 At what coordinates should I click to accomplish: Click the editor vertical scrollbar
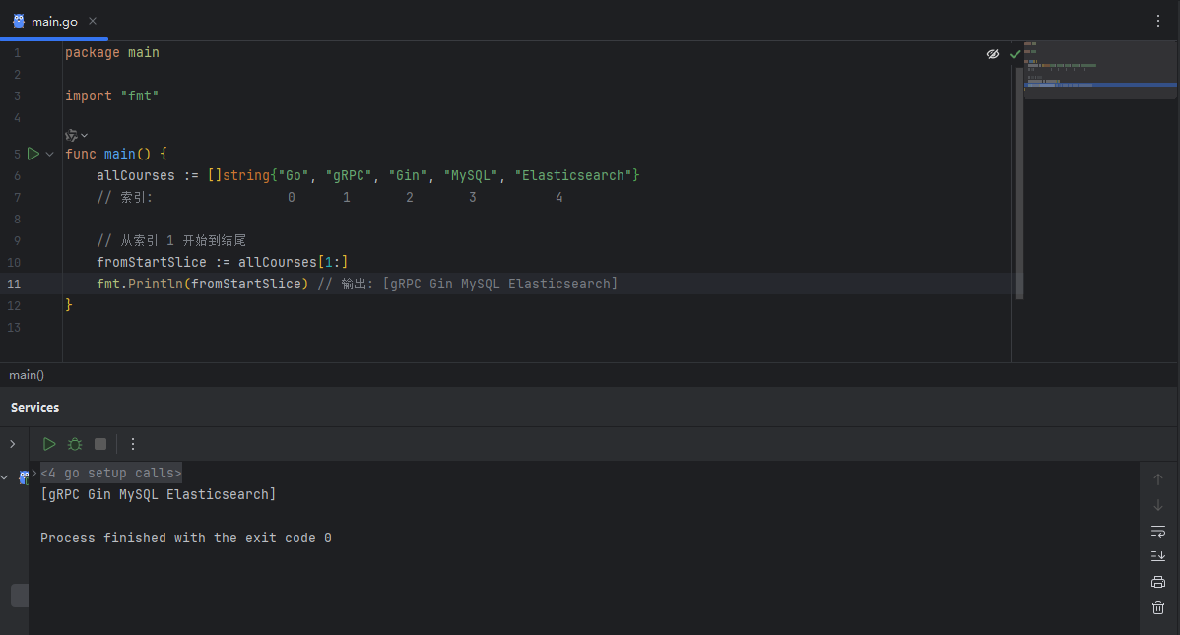pos(1018,183)
